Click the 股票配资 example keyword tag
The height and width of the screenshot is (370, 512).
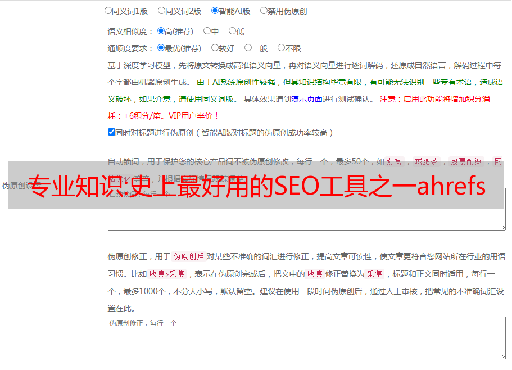[x=466, y=161]
